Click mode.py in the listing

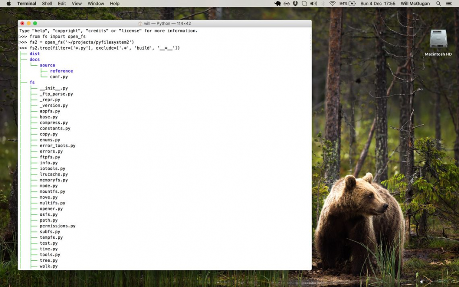49,186
